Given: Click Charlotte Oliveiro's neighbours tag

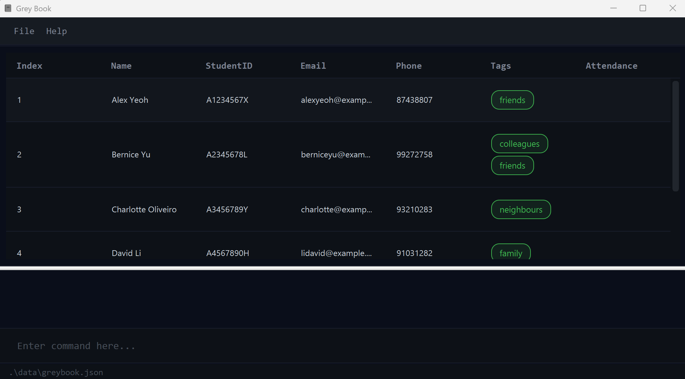Looking at the screenshot, I should [x=521, y=210].
